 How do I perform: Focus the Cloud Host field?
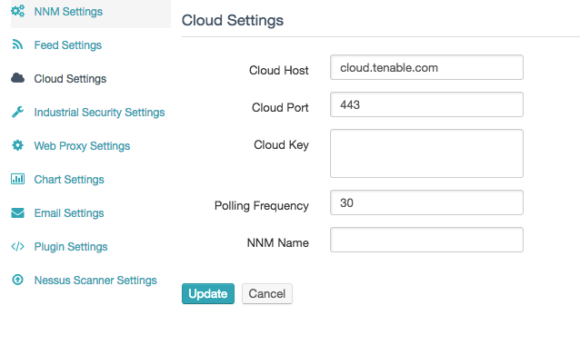click(x=426, y=67)
